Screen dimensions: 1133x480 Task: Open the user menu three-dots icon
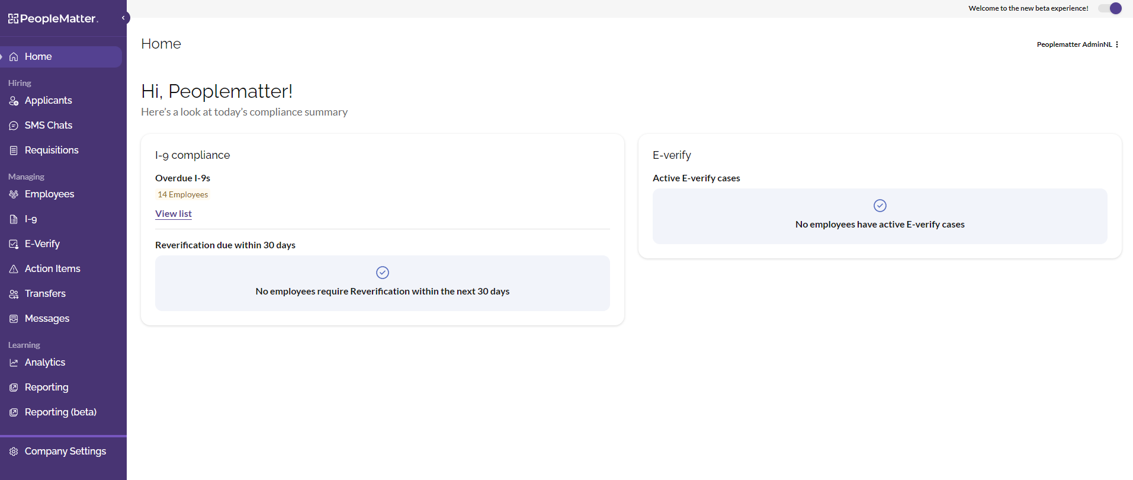coord(1117,44)
